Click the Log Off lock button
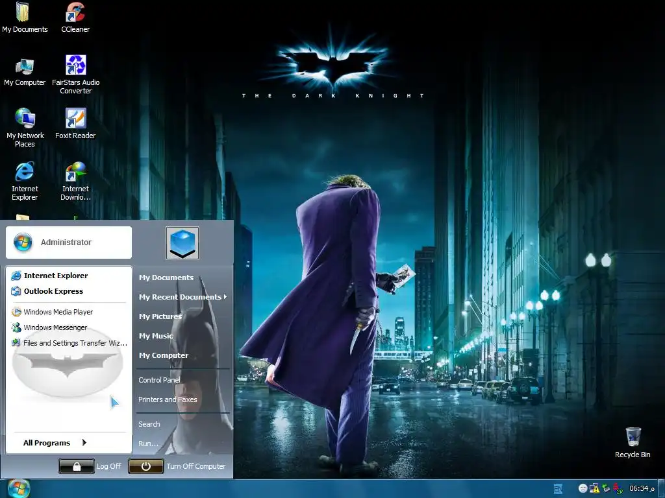665x498 pixels. point(77,466)
